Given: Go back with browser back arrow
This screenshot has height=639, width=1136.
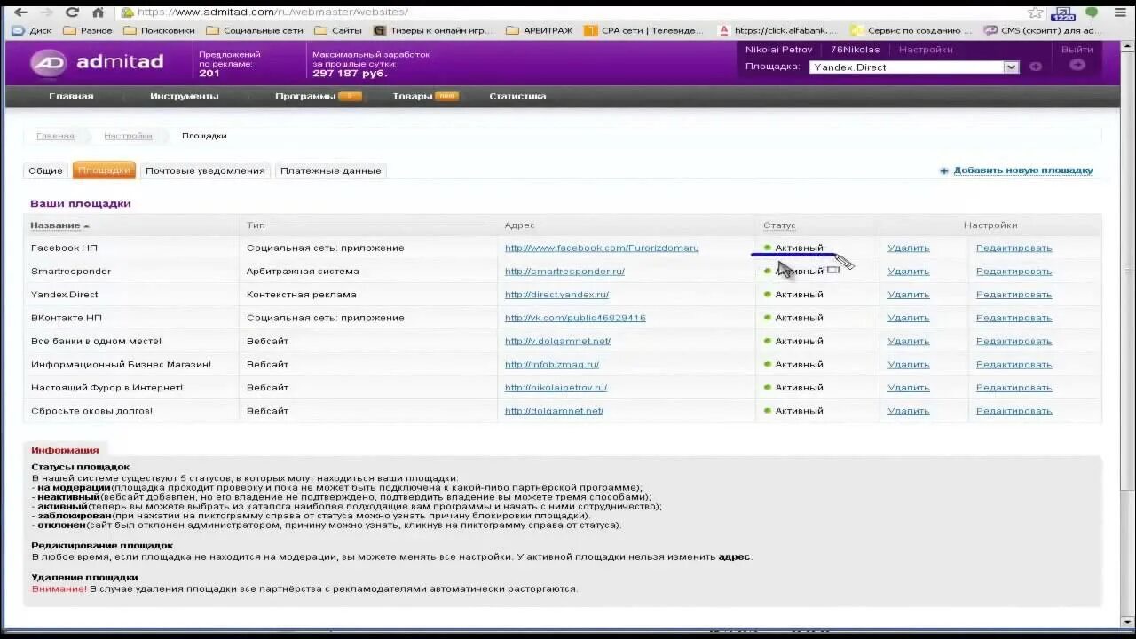Looking at the screenshot, I should point(20,12).
